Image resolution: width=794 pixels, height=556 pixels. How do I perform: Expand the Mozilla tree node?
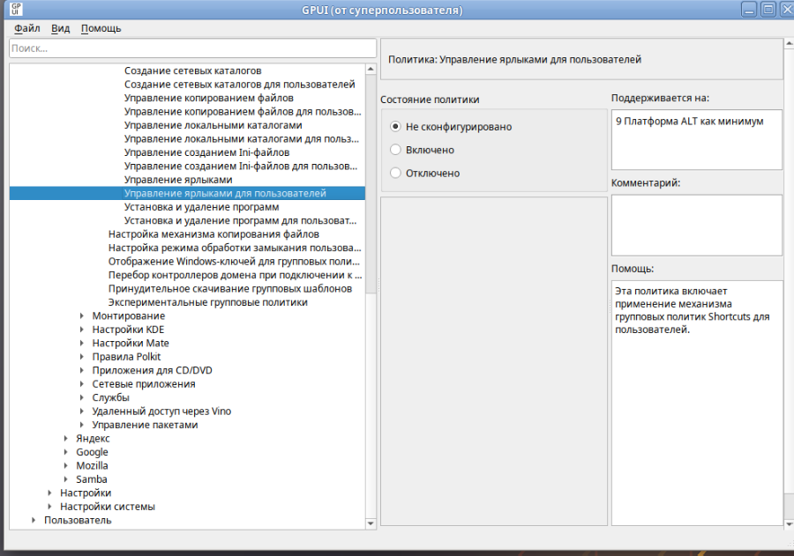point(66,466)
